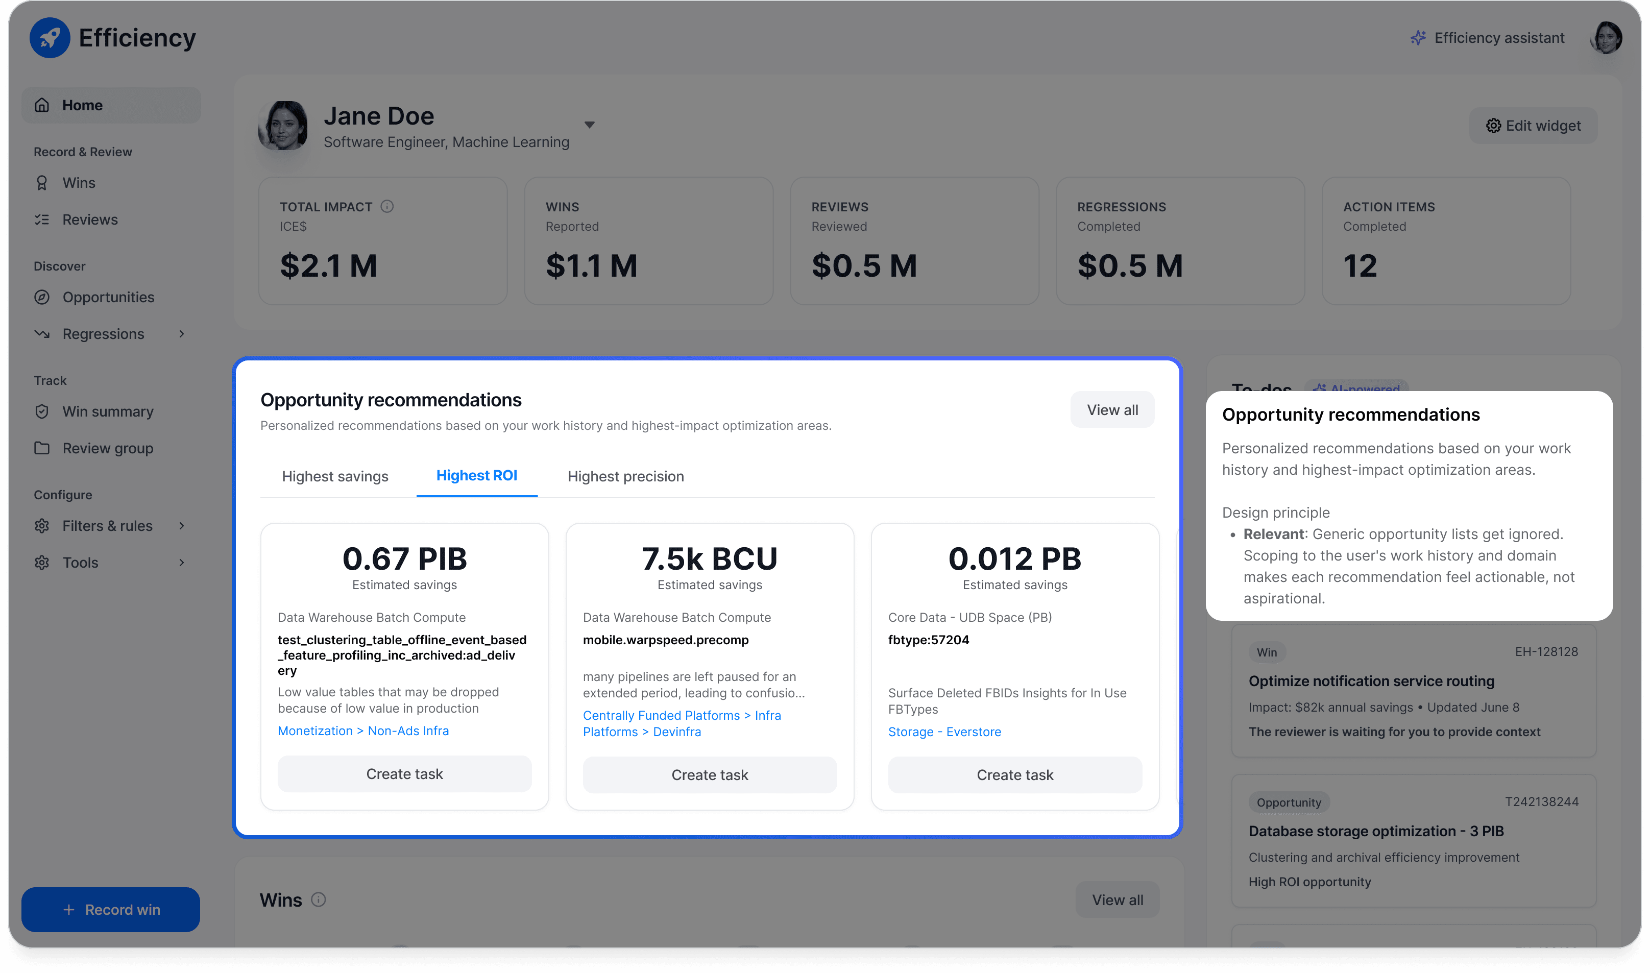Click the Wins ribbon award icon

[42, 183]
